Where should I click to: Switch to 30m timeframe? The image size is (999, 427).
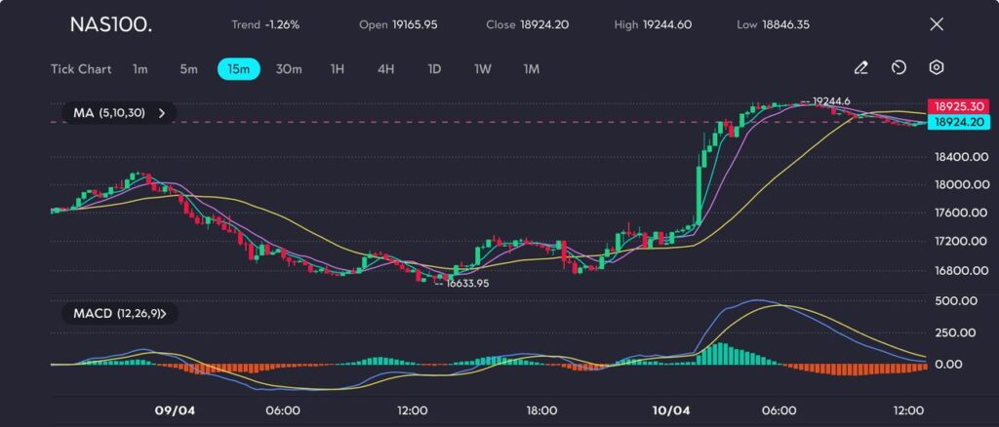pyautogui.click(x=289, y=69)
